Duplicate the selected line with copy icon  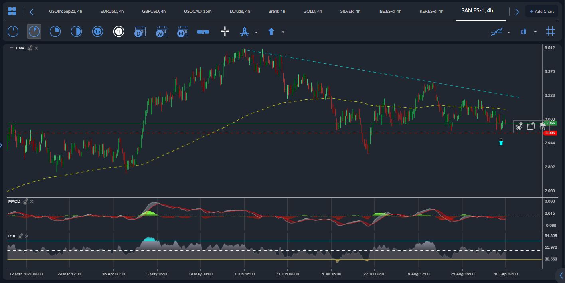(x=531, y=127)
